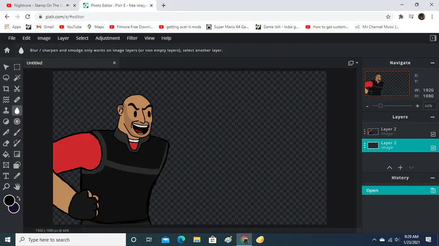Go to Pixlr home via house icon
This screenshot has width=439, height=246.
pos(7,50)
